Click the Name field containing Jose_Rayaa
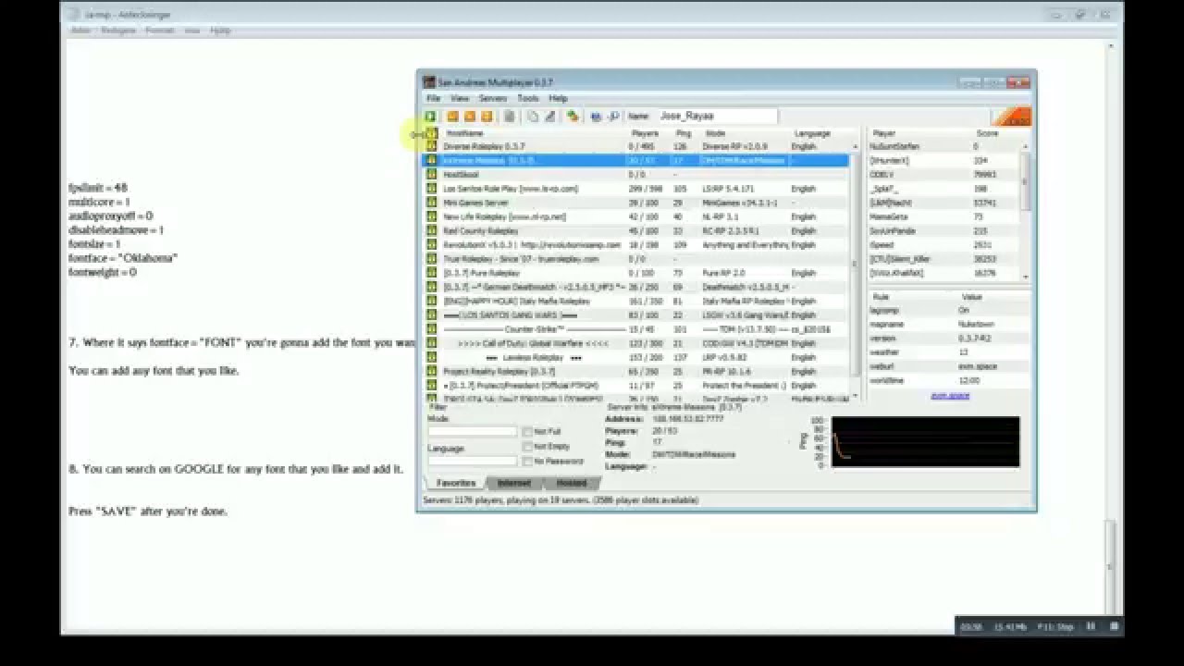 [716, 117]
